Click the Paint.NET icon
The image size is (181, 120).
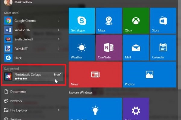pos(8,49)
